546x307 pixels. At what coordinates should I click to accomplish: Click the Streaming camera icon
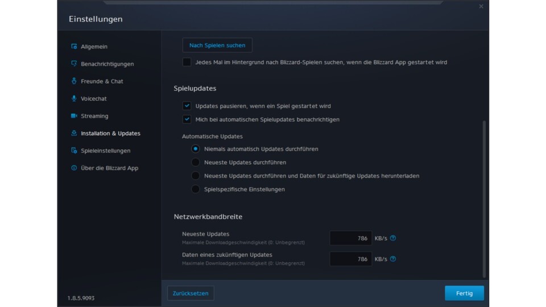point(74,116)
